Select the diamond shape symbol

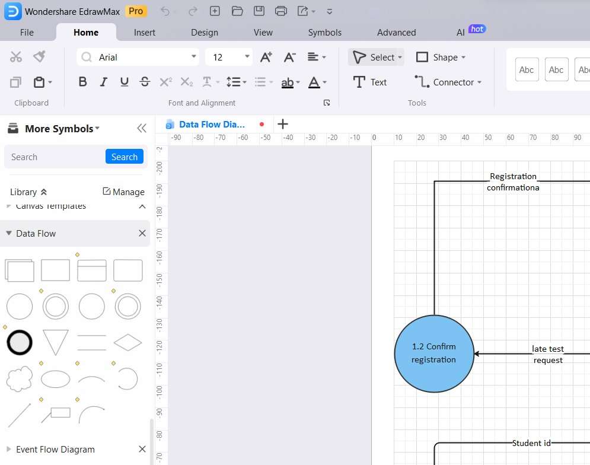click(128, 342)
